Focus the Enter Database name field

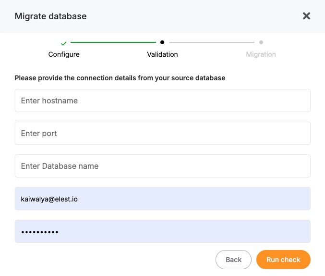(x=162, y=166)
